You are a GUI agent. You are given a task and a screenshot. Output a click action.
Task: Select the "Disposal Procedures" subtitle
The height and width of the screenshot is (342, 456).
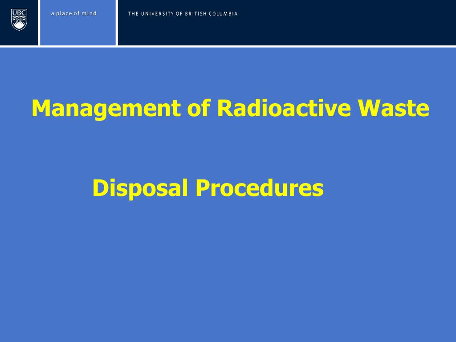pyautogui.click(x=208, y=188)
